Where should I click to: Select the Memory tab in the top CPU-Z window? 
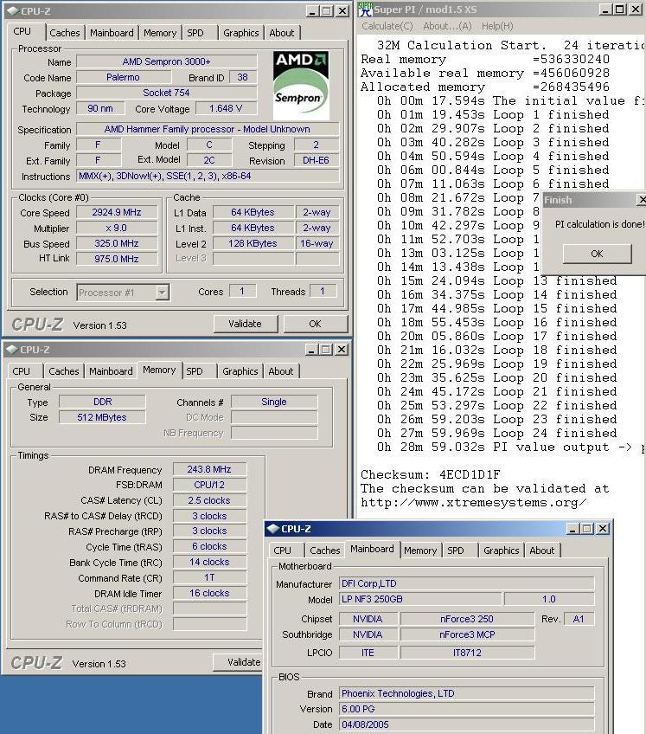click(160, 33)
